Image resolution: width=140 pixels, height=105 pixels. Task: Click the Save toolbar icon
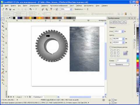[x=10, y=9]
